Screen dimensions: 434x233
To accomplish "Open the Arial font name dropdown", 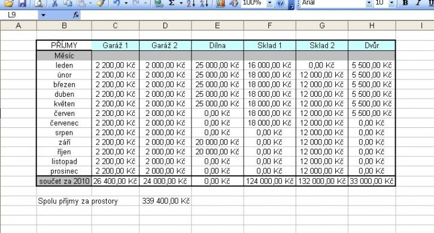I will coord(369,3).
